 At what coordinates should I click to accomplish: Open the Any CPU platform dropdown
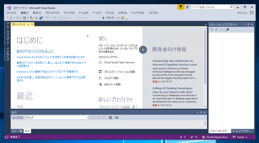(89, 18)
